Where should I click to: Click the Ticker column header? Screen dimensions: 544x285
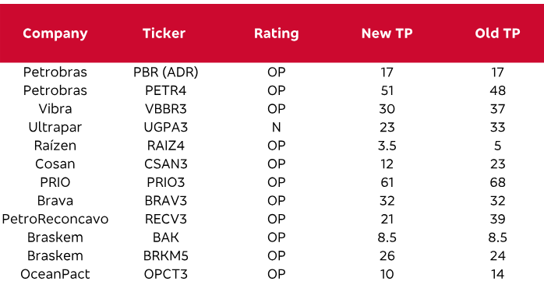[164, 33]
